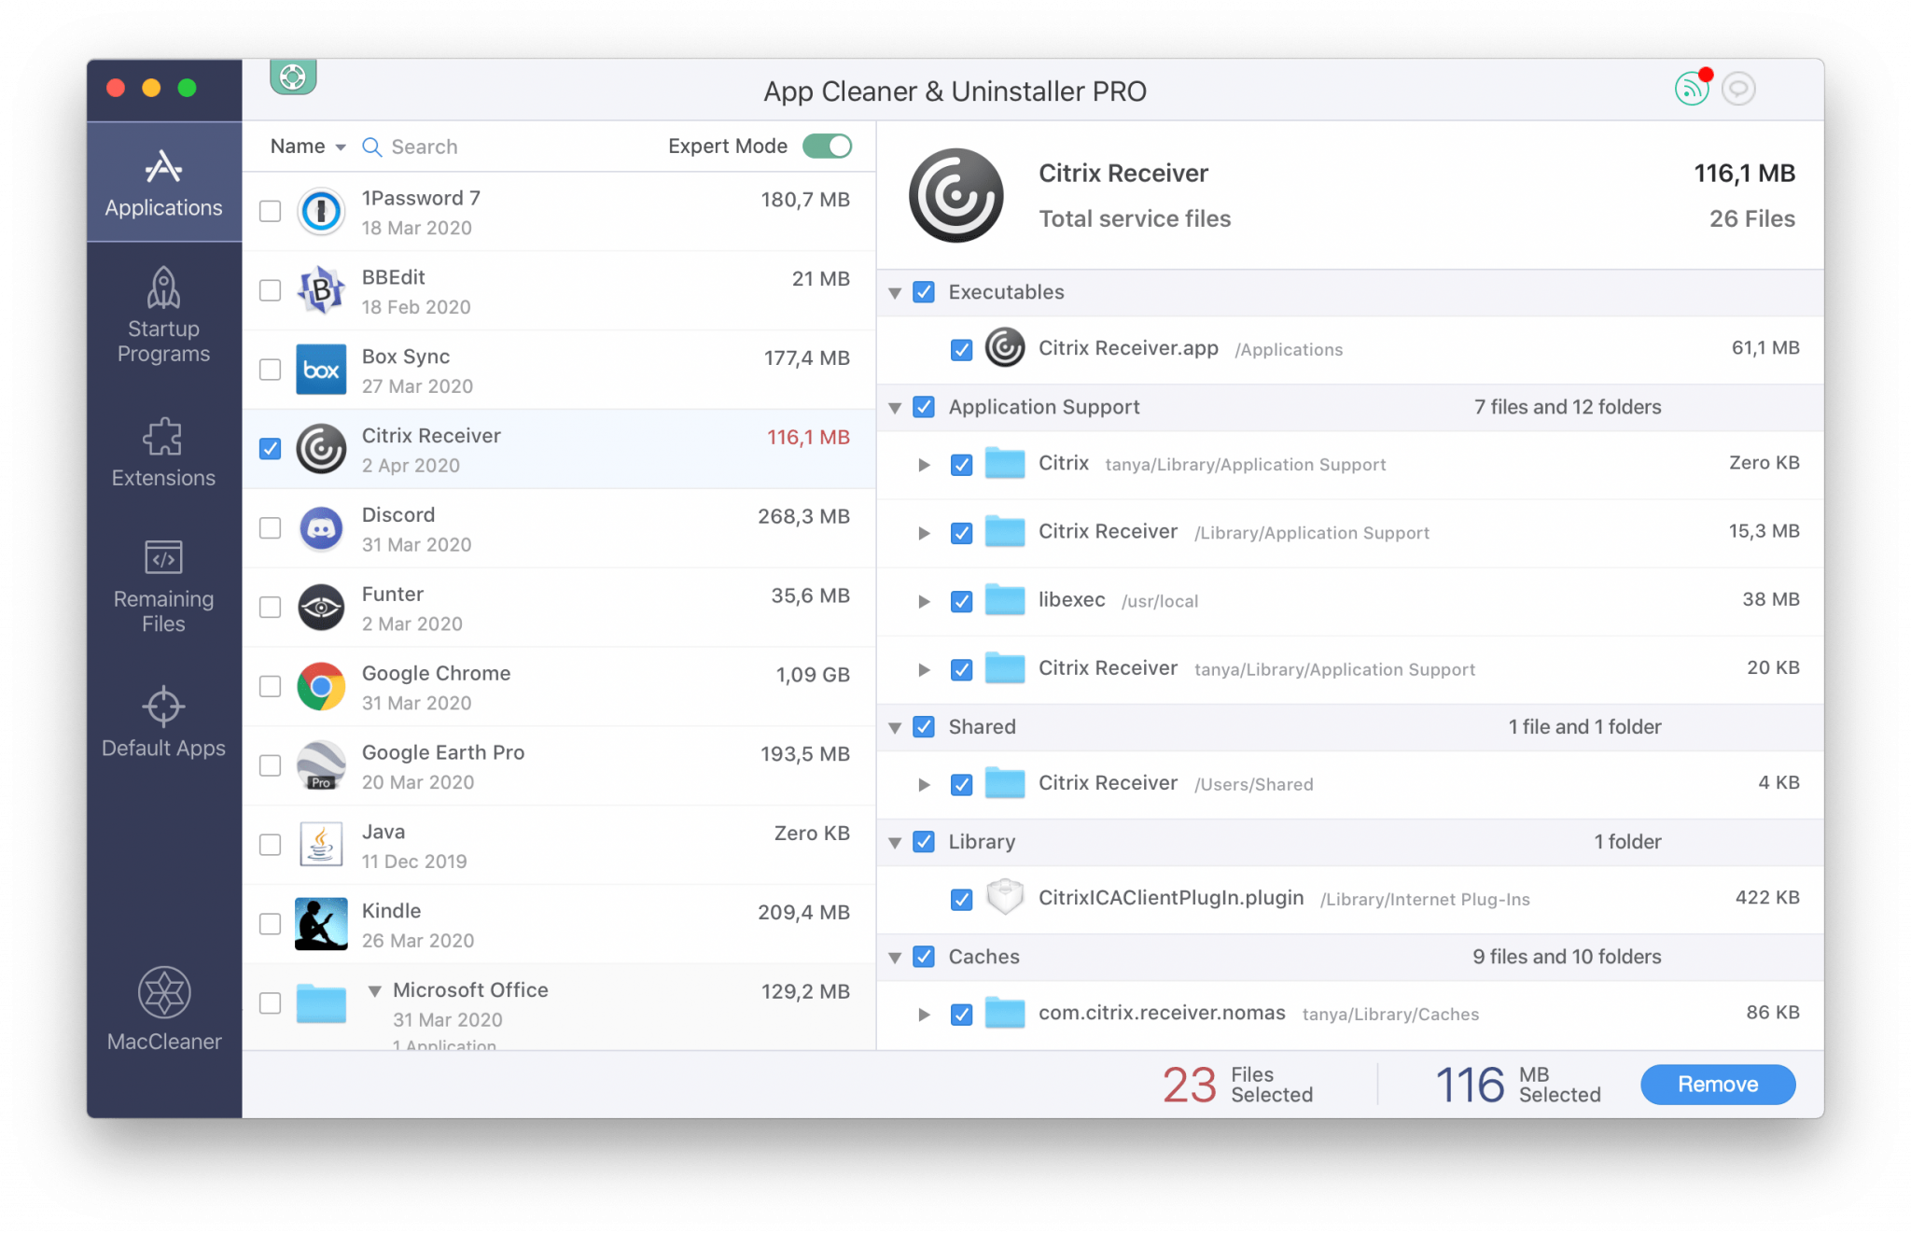Open Startup Programs panel
Image resolution: width=1911 pixels, height=1233 pixels.
tap(163, 319)
